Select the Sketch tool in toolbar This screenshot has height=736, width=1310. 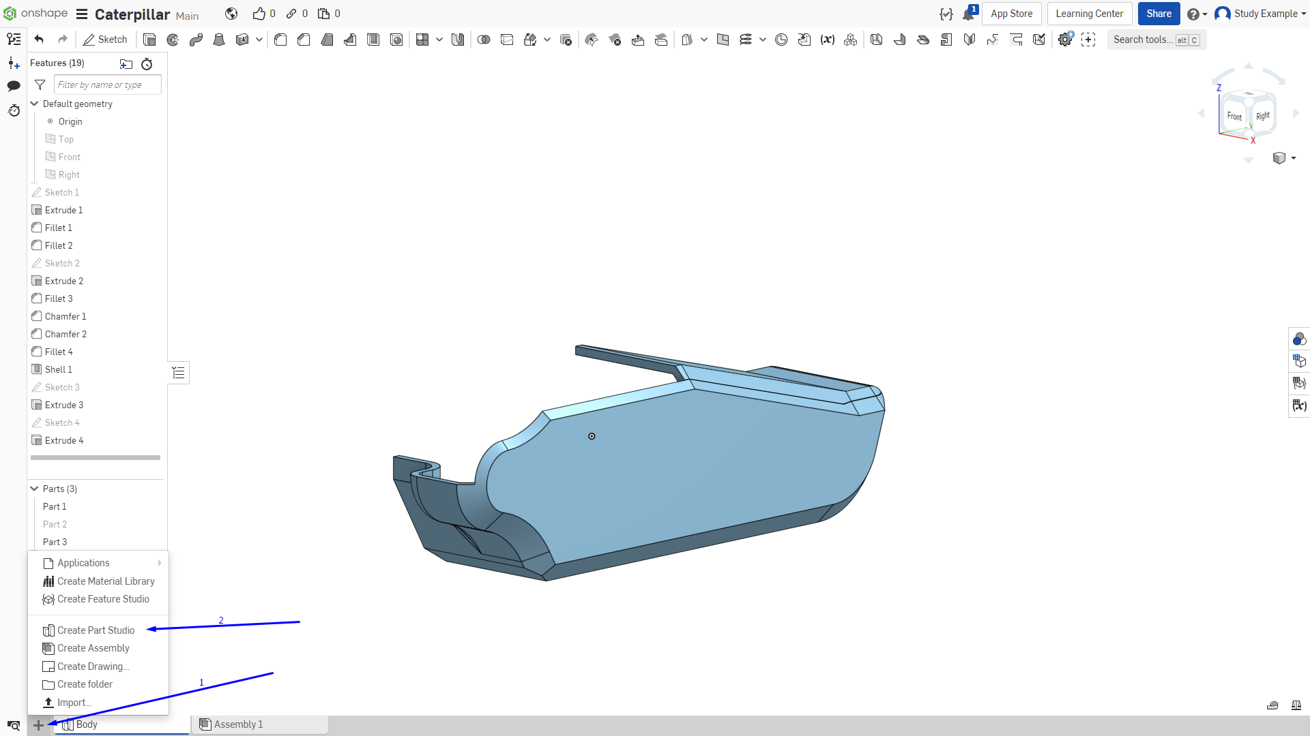pyautogui.click(x=105, y=40)
